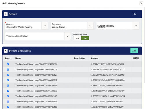Uncheck row osgb5000005321277078

[8, 64]
